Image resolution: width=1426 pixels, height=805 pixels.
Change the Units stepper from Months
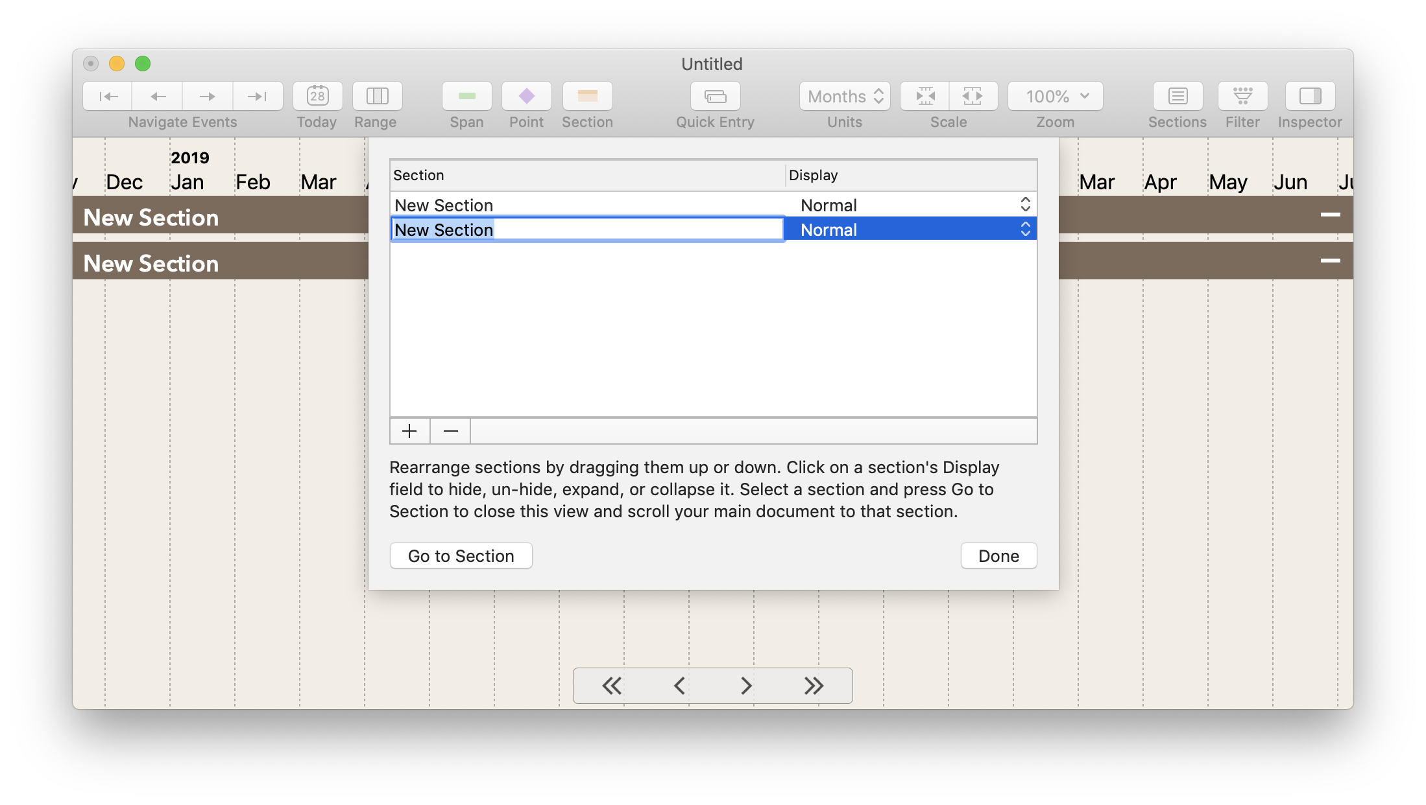880,96
